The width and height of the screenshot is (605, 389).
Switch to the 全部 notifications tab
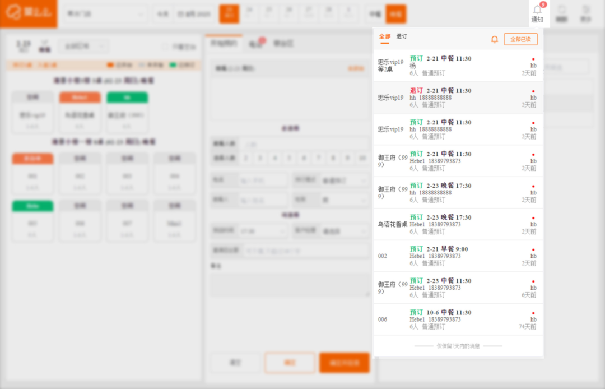tap(384, 36)
